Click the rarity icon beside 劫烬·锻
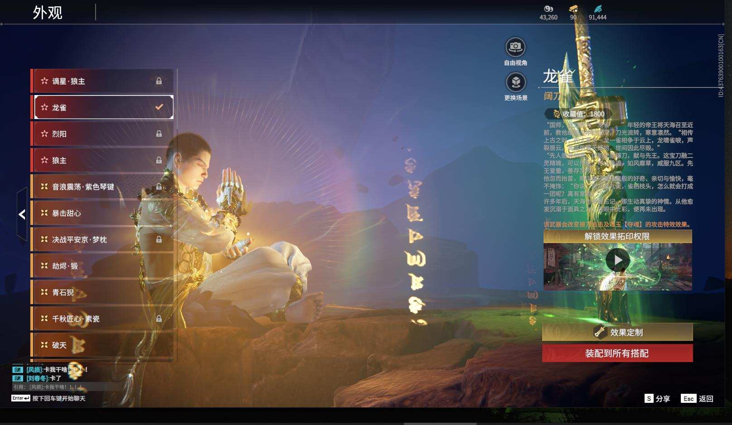The height and width of the screenshot is (425, 732). (x=44, y=266)
